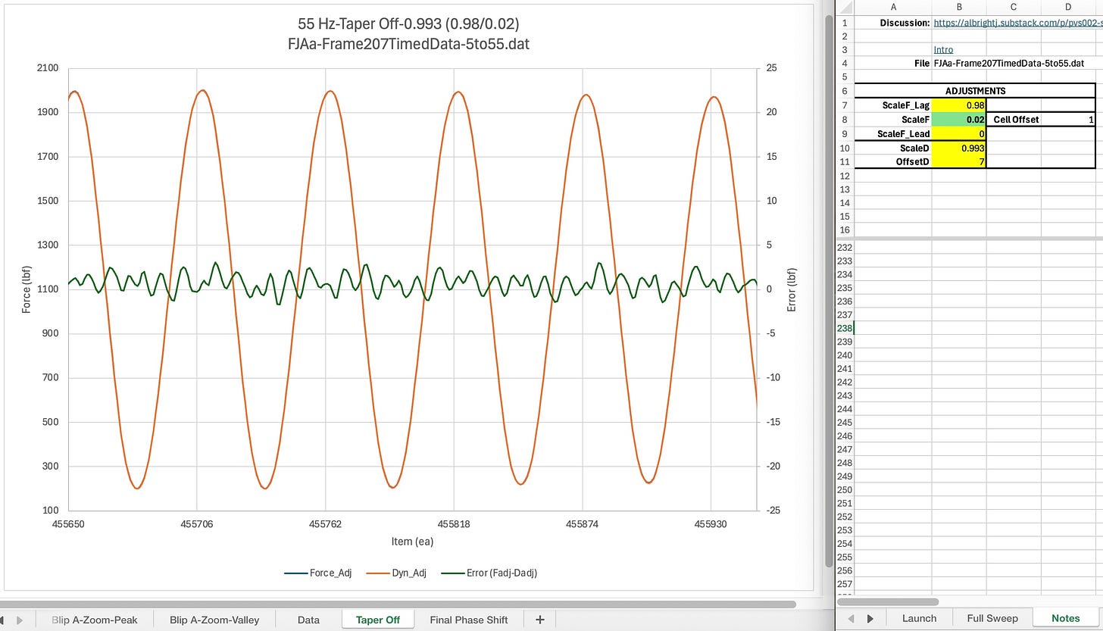Select the ScaleF_Lag cell showing 0.98
This screenshot has height=631, width=1103.
[x=959, y=105]
